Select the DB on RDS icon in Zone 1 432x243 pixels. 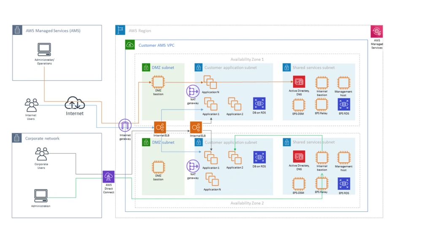click(x=259, y=104)
